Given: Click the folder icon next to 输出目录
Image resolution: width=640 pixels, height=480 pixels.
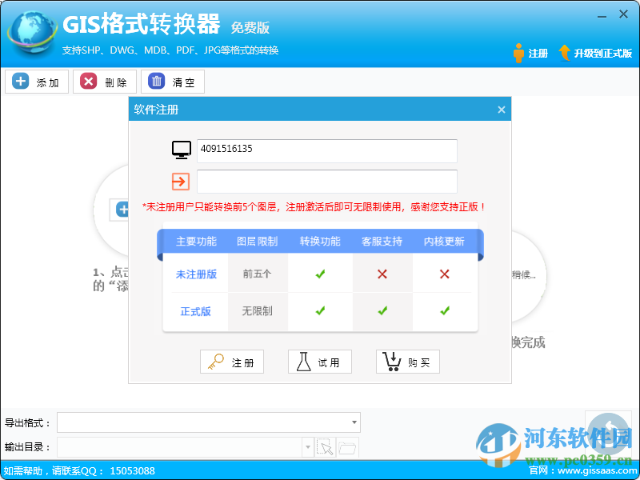Looking at the screenshot, I should pos(346,446).
